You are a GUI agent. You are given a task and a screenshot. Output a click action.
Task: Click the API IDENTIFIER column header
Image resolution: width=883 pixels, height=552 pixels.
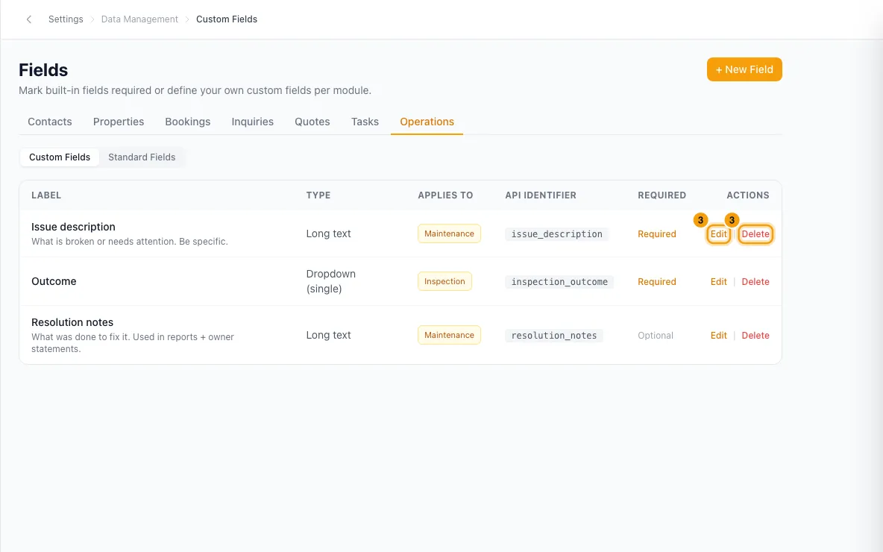tap(541, 195)
